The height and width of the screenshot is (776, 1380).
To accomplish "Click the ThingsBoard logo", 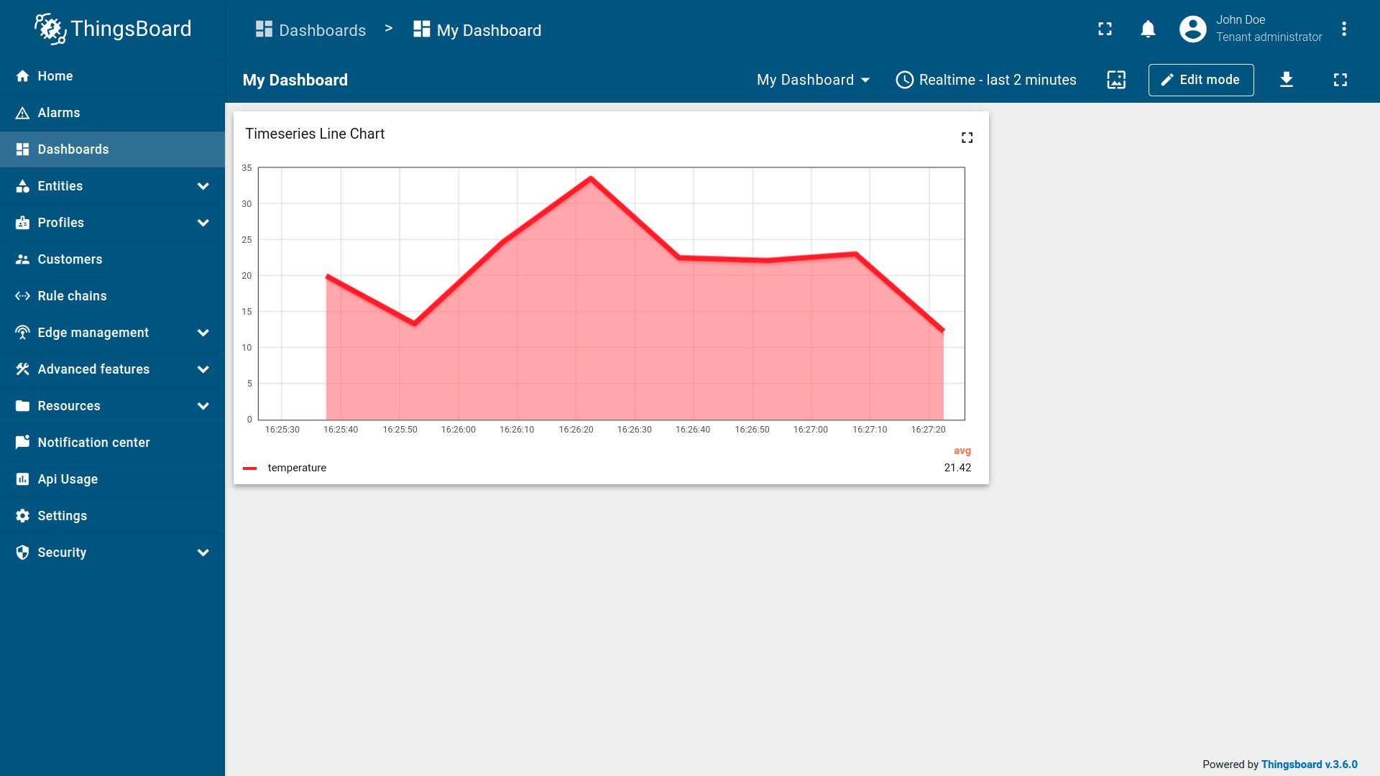I will point(114,29).
